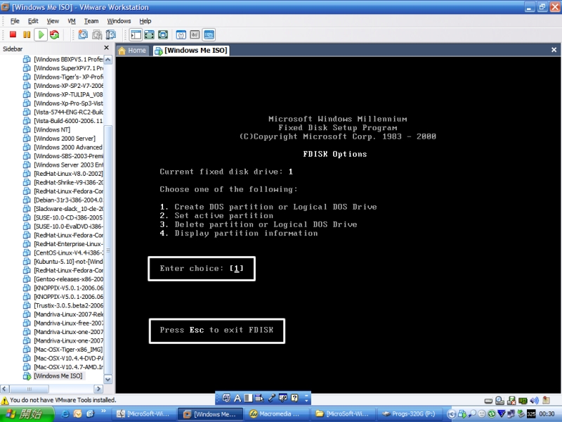The width and height of the screenshot is (562, 422).
Task: Click the language bar letter A icon
Action: (237, 397)
